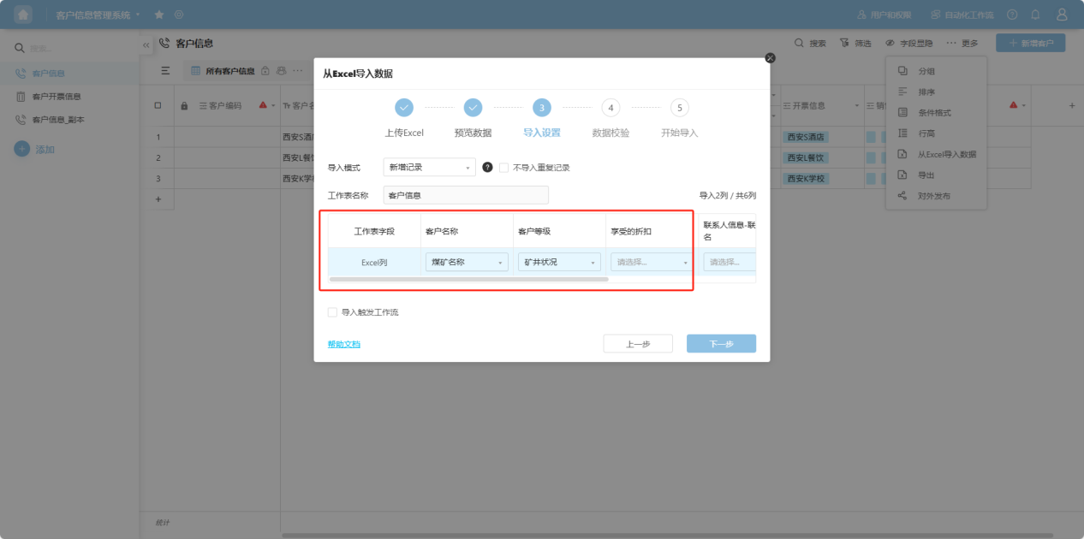Open the 帮助文档 link
This screenshot has width=1084, height=539.
[x=343, y=344]
